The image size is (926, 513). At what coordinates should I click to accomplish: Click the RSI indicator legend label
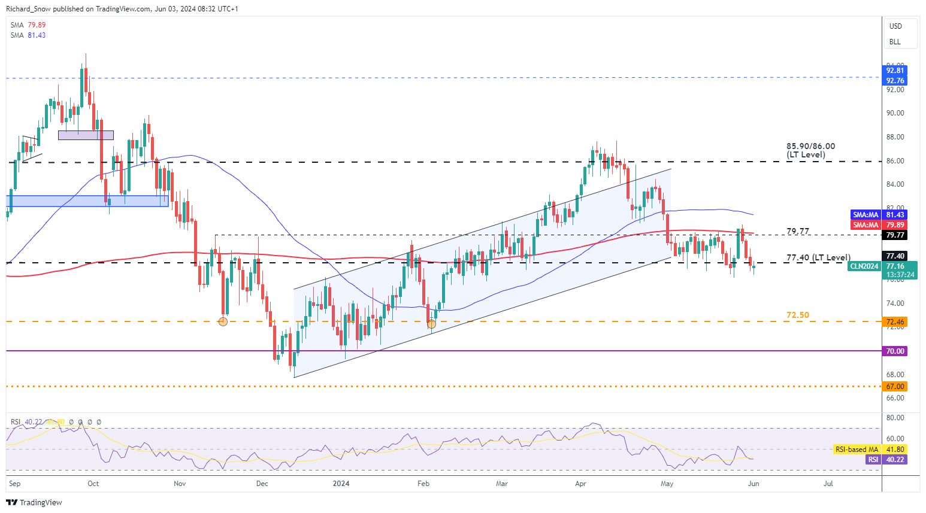tap(16, 422)
